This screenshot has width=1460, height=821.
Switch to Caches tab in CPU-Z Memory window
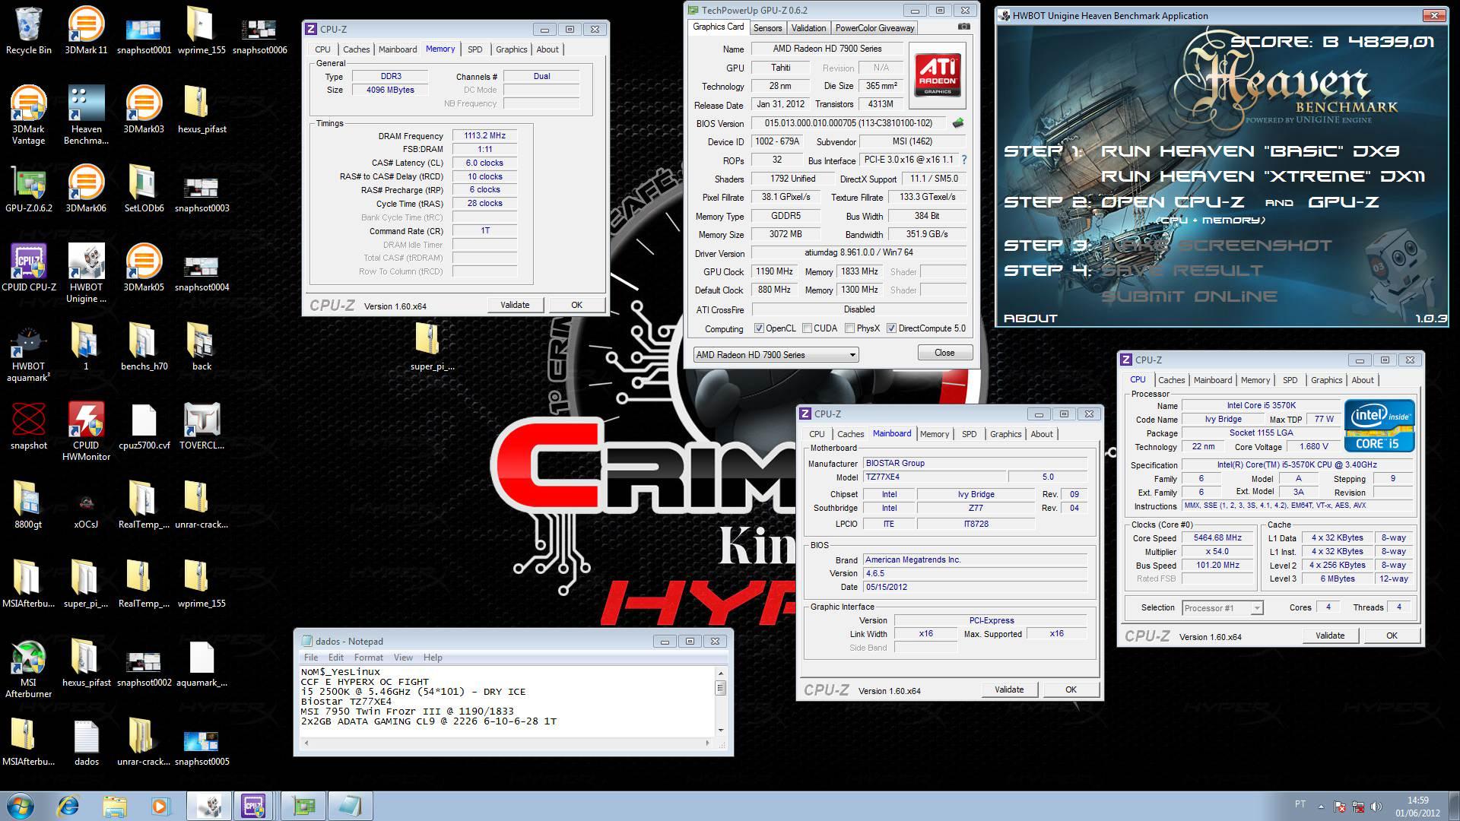(x=356, y=49)
